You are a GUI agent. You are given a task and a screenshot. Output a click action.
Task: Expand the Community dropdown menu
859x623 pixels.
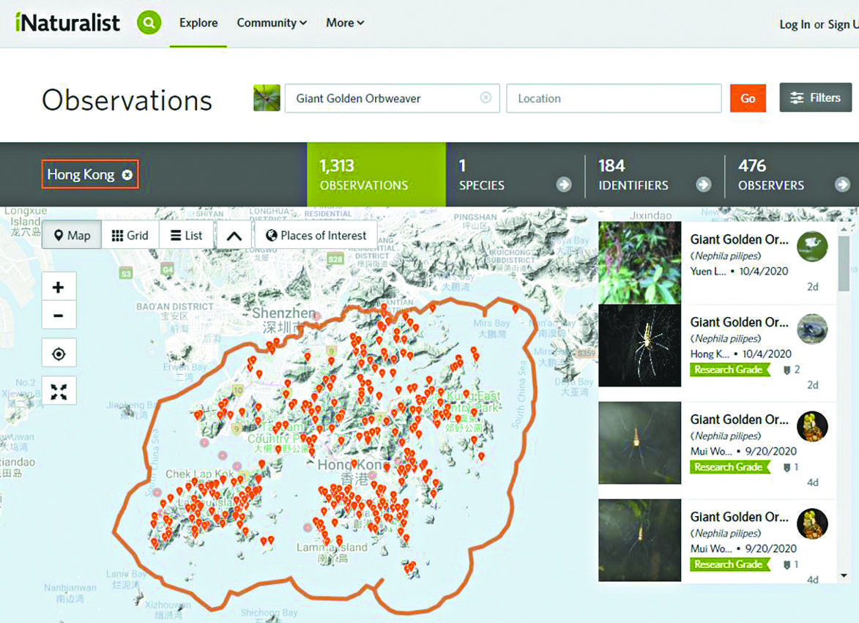[x=272, y=23]
